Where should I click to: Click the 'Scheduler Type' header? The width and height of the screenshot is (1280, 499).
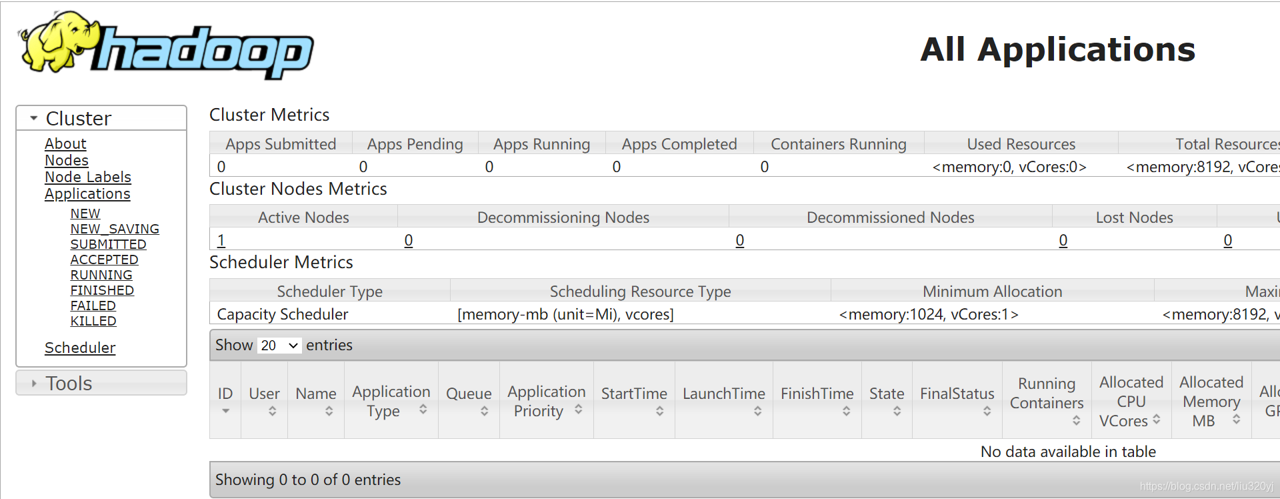point(329,292)
